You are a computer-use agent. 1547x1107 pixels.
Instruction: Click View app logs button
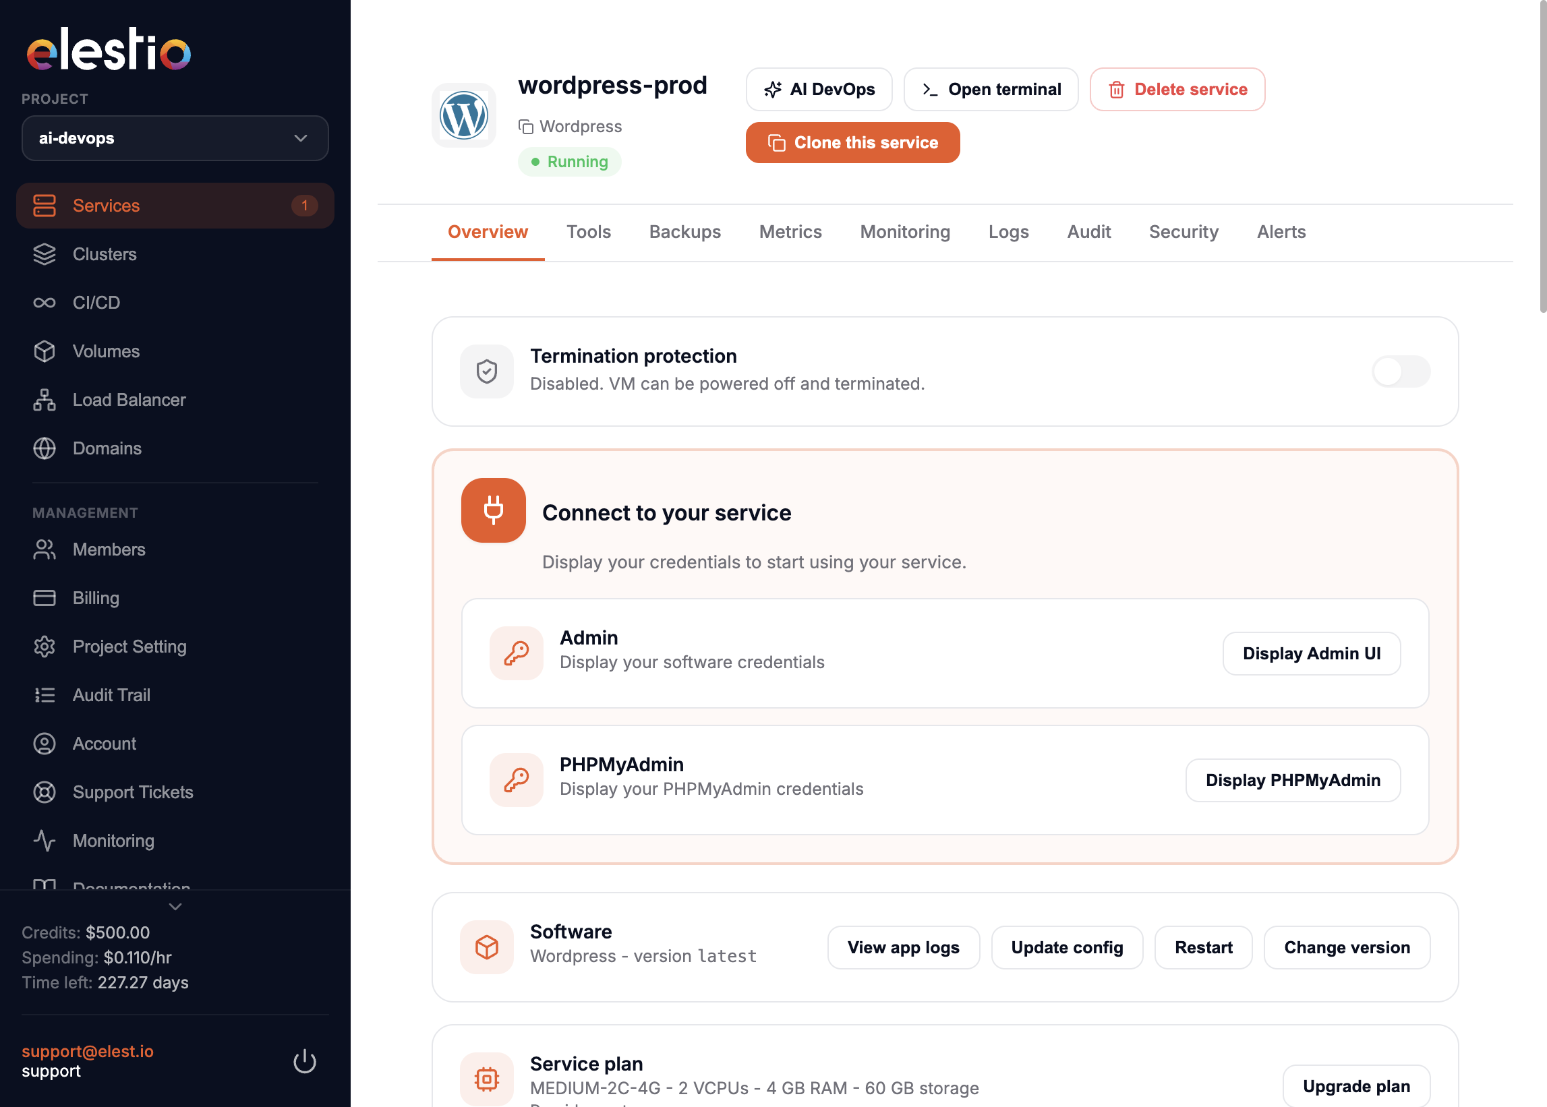pos(904,947)
